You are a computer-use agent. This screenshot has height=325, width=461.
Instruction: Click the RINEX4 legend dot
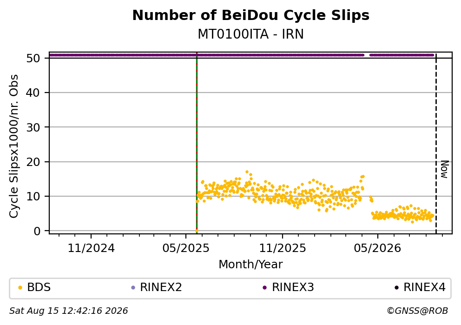point(396,288)
